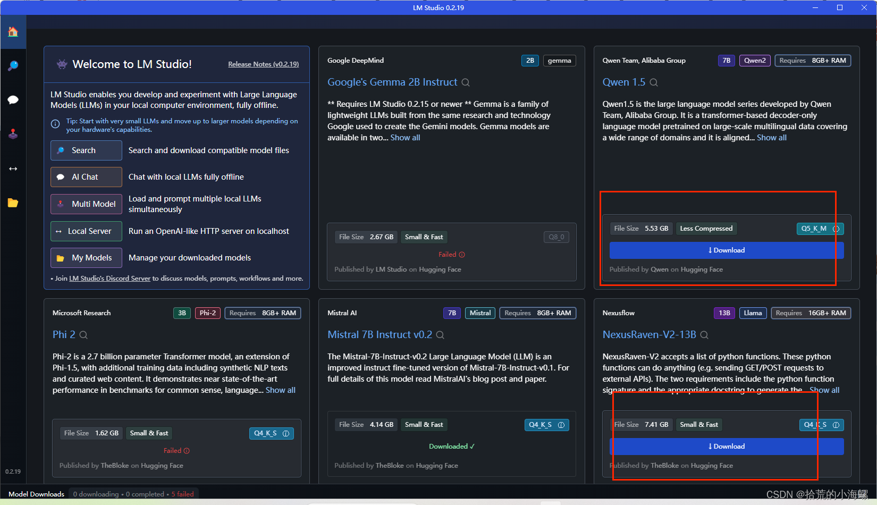Open the Q5_K_M quantization selector on the Qwen card

pyautogui.click(x=820, y=229)
